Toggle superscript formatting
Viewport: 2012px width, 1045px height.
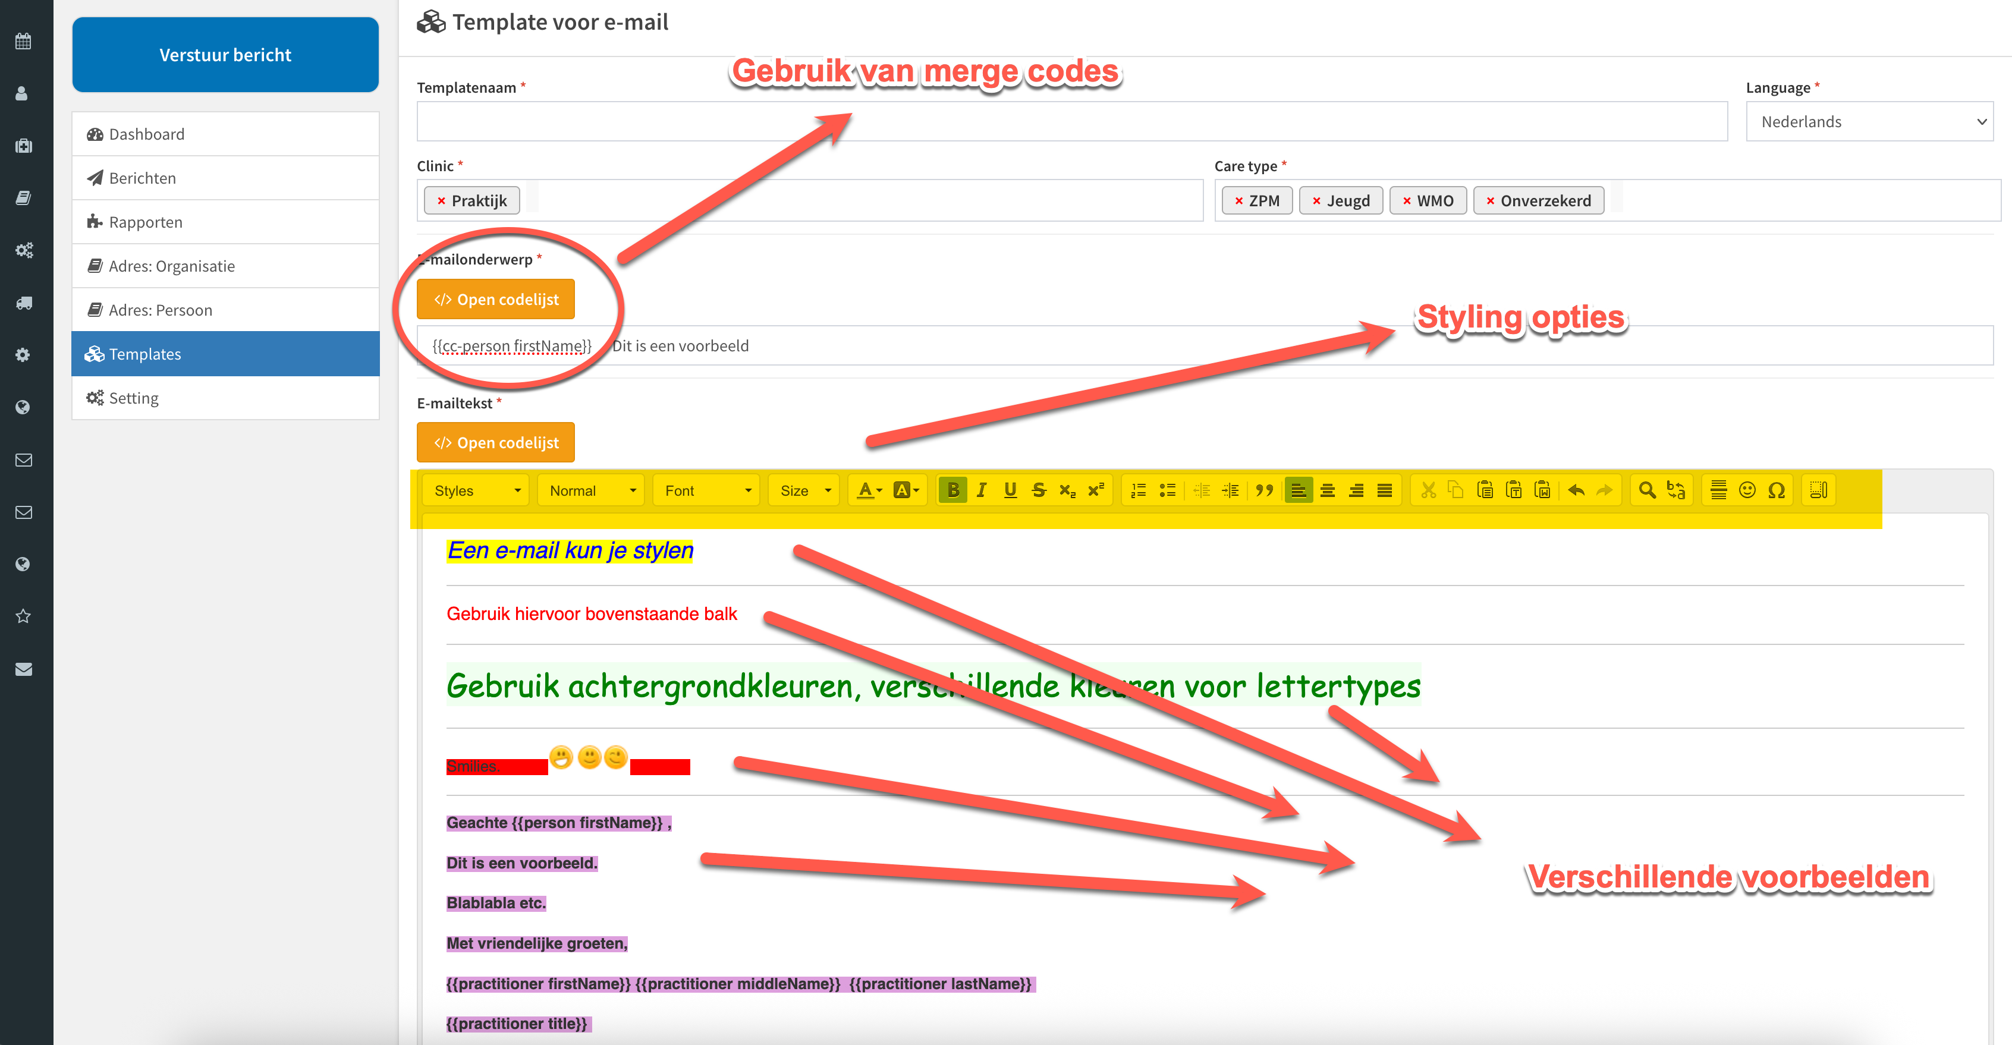pos(1096,490)
